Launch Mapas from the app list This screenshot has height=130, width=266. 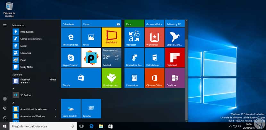(x=34, y=46)
